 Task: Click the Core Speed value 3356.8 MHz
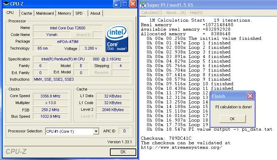point(50,96)
